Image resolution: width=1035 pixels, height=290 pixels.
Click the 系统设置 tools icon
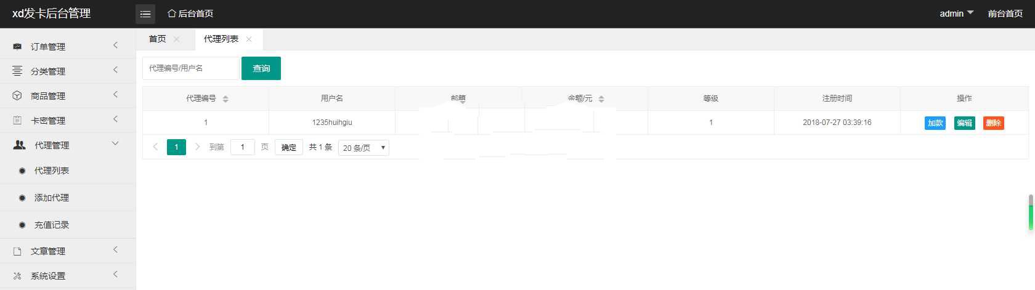pyautogui.click(x=17, y=276)
